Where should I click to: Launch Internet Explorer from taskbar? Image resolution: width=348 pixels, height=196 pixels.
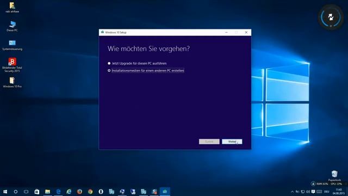69,192
